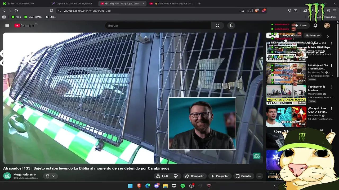Open options for Testigos en la frontera
Viewport: 339px width, 190px height.
point(331,87)
